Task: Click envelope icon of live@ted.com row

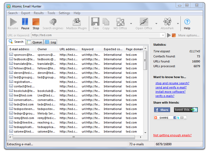Action: pyautogui.click(x=11, y=95)
